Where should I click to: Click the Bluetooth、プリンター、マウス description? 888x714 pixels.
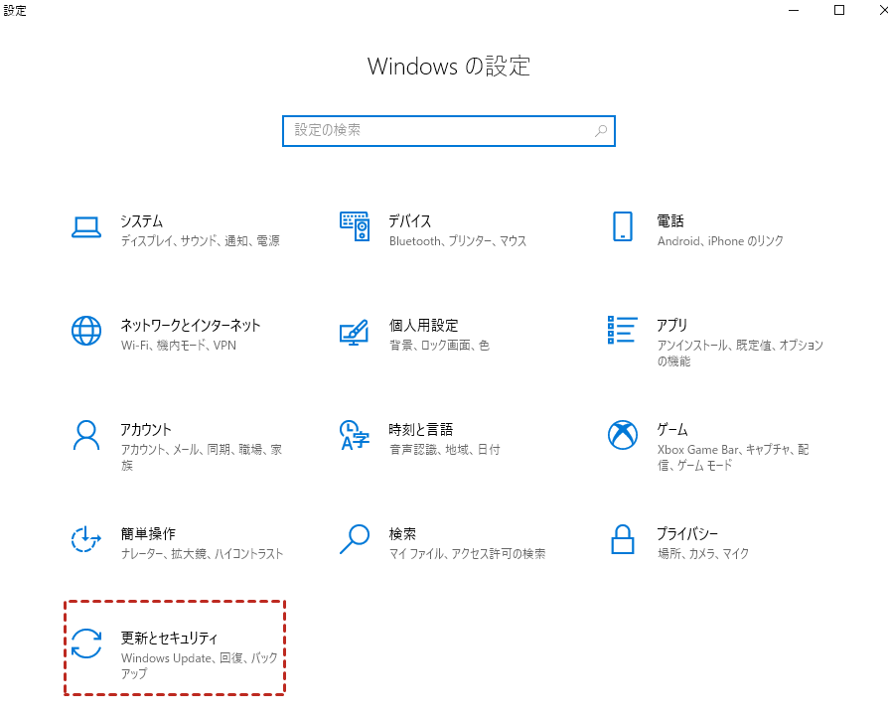458,240
